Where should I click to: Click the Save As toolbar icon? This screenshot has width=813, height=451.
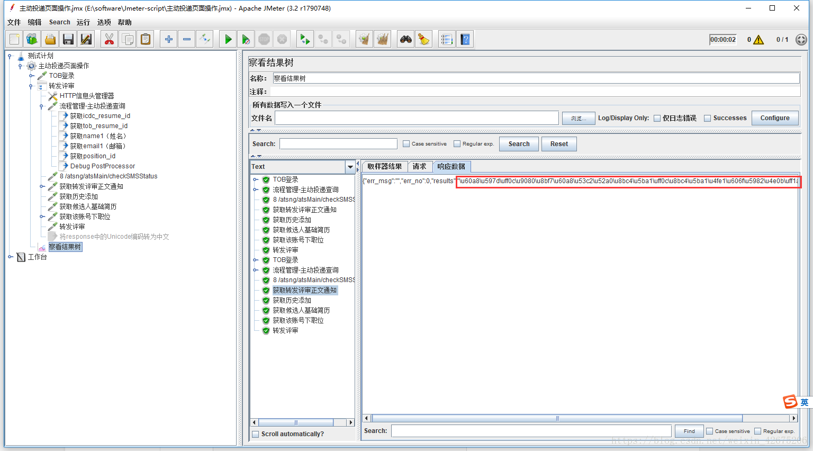pyautogui.click(x=86, y=39)
